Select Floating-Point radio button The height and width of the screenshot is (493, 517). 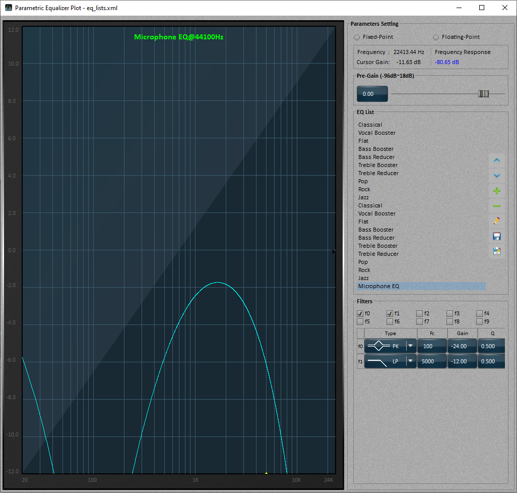(x=436, y=37)
